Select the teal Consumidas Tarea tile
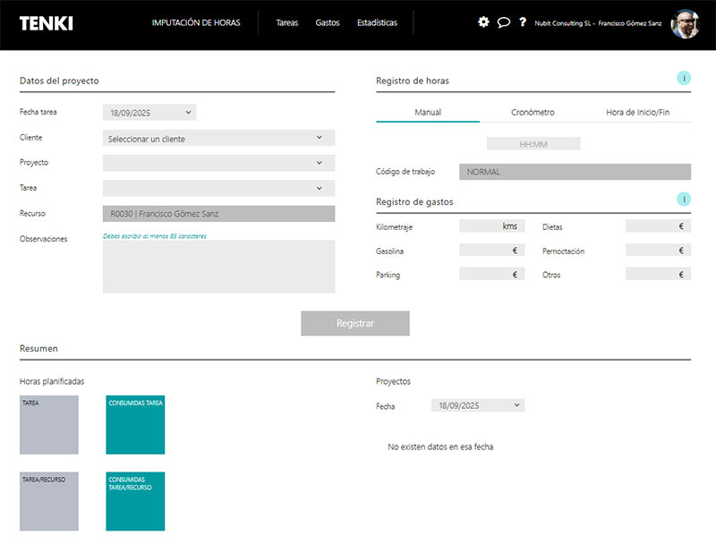 pos(135,425)
